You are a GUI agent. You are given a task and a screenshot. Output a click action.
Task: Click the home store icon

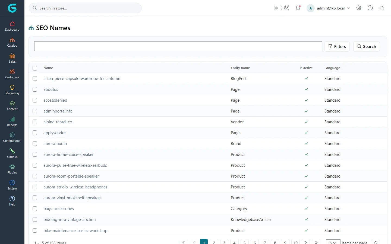click(x=381, y=8)
